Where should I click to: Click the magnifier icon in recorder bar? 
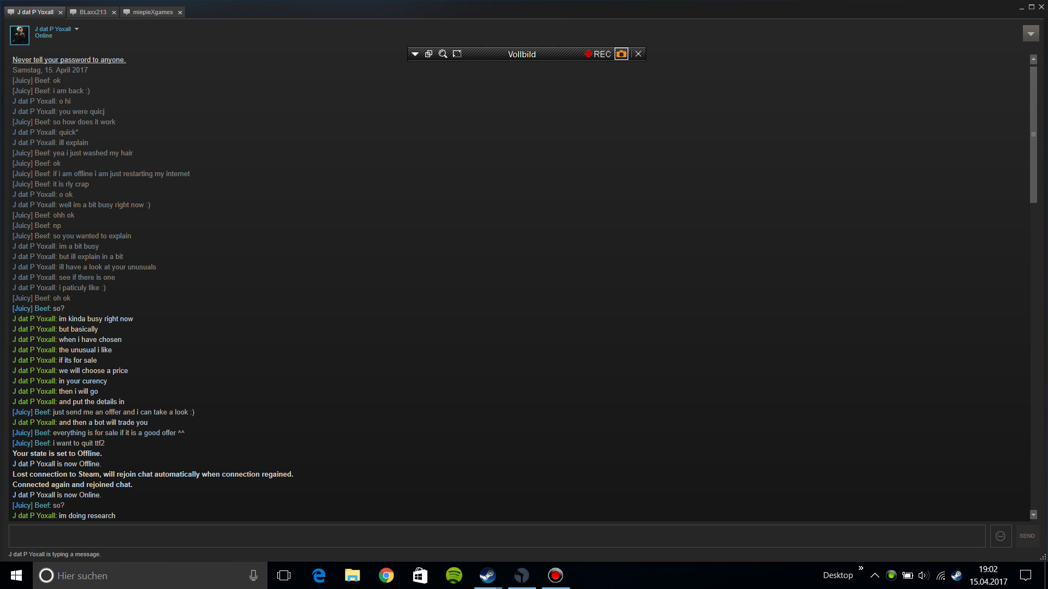tap(443, 54)
